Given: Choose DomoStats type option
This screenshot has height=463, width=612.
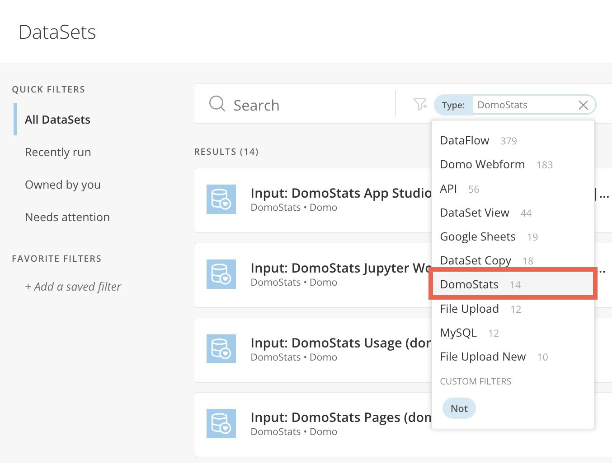Looking at the screenshot, I should tap(513, 284).
